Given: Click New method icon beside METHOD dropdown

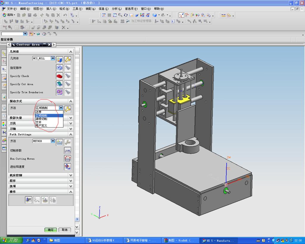Looking at the screenshot, I should click(x=60, y=142).
